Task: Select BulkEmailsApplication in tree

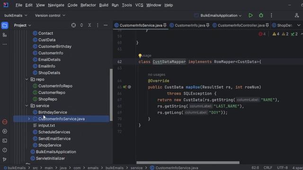Action: [x=56, y=152]
